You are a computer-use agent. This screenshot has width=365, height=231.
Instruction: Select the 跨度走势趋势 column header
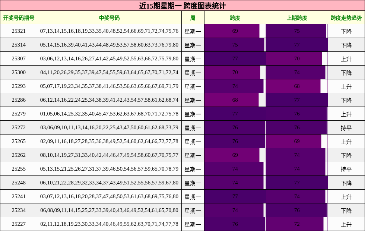(x=346, y=17)
